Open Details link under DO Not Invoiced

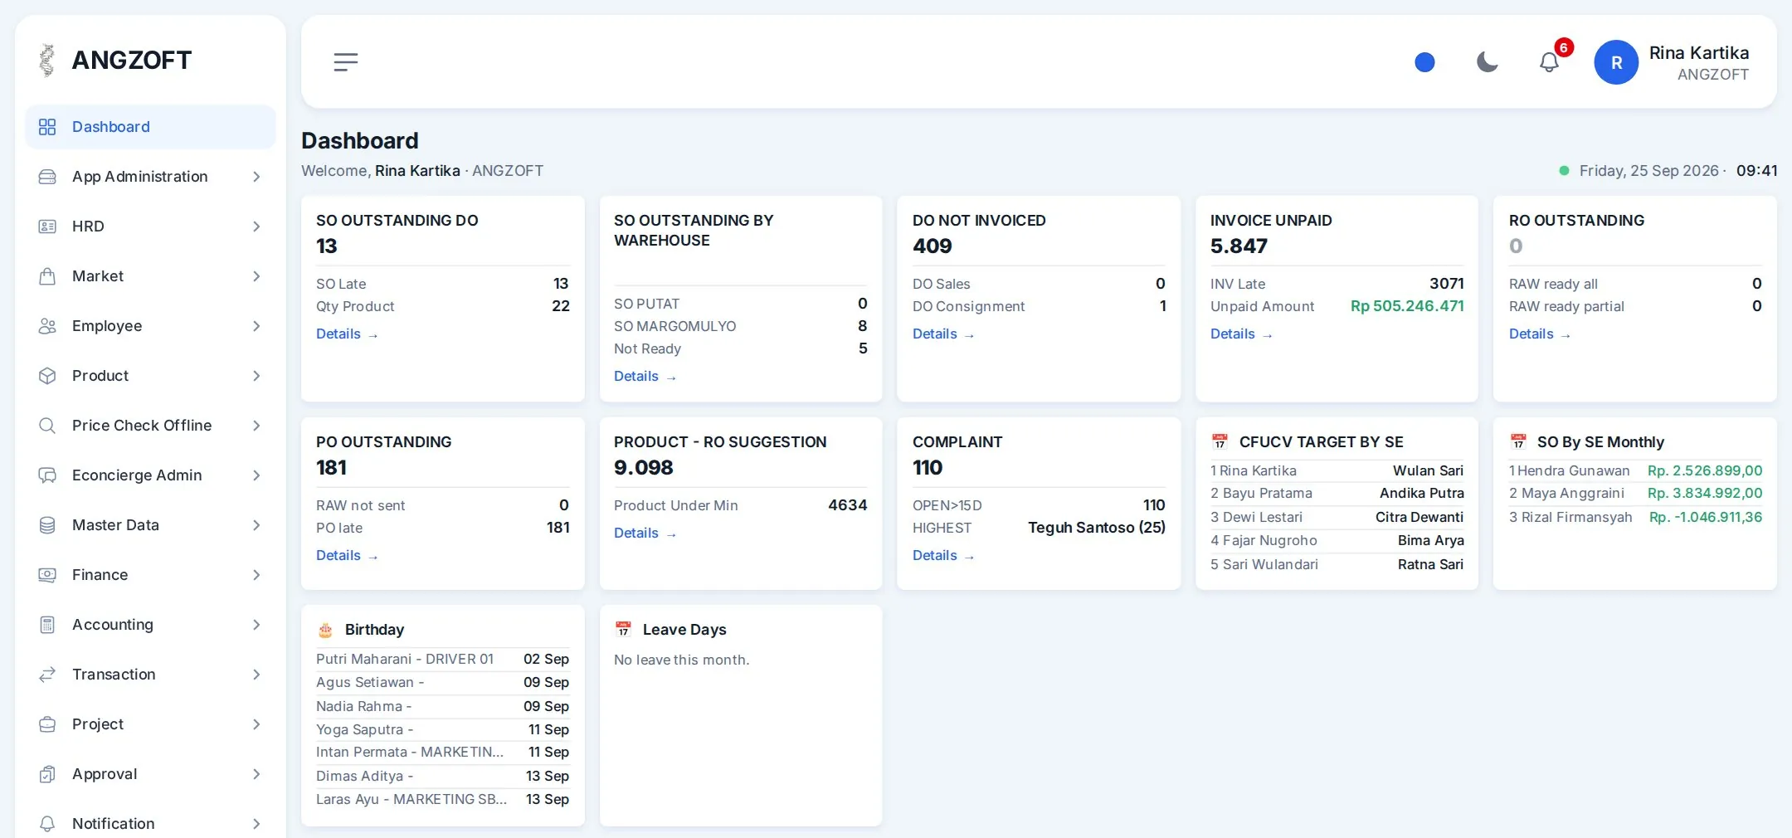(943, 334)
